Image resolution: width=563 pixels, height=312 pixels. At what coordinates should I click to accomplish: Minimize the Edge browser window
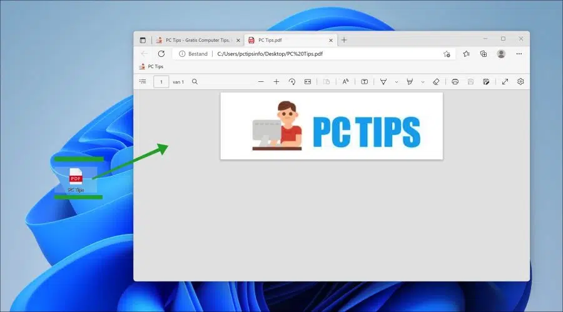(485, 38)
